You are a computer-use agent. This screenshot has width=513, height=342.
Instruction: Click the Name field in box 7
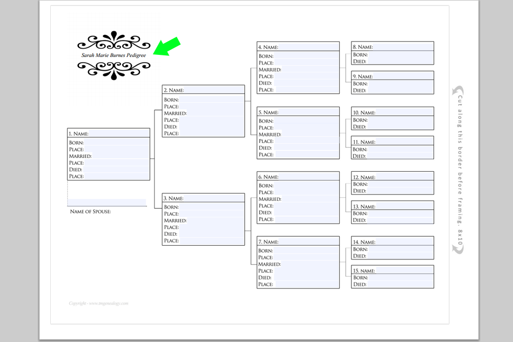(x=308, y=242)
